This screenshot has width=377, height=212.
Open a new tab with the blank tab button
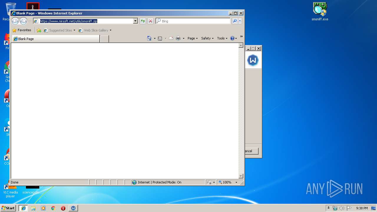pos(104,39)
